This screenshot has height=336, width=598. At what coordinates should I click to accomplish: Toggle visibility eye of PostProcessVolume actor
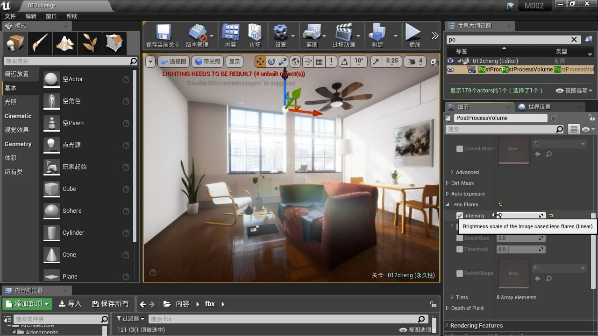450,70
